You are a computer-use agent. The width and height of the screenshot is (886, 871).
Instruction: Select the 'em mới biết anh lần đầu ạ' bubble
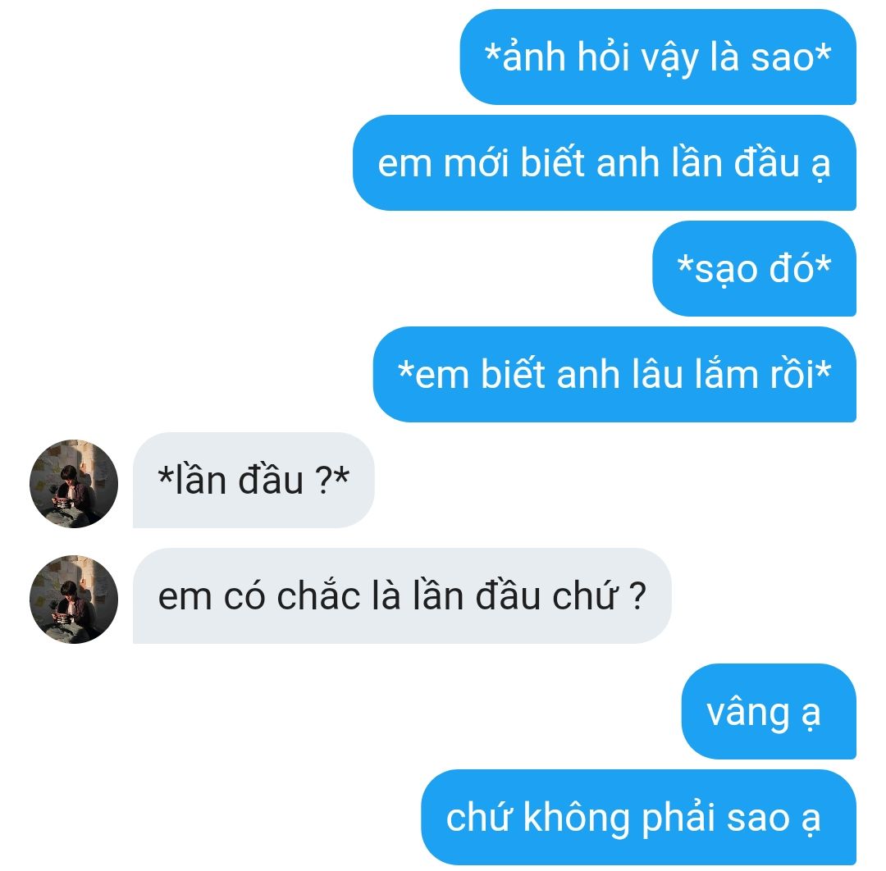[605, 162]
